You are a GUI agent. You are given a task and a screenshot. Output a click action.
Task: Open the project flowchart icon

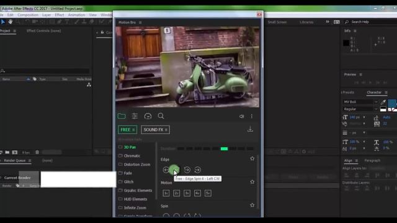click(89, 85)
